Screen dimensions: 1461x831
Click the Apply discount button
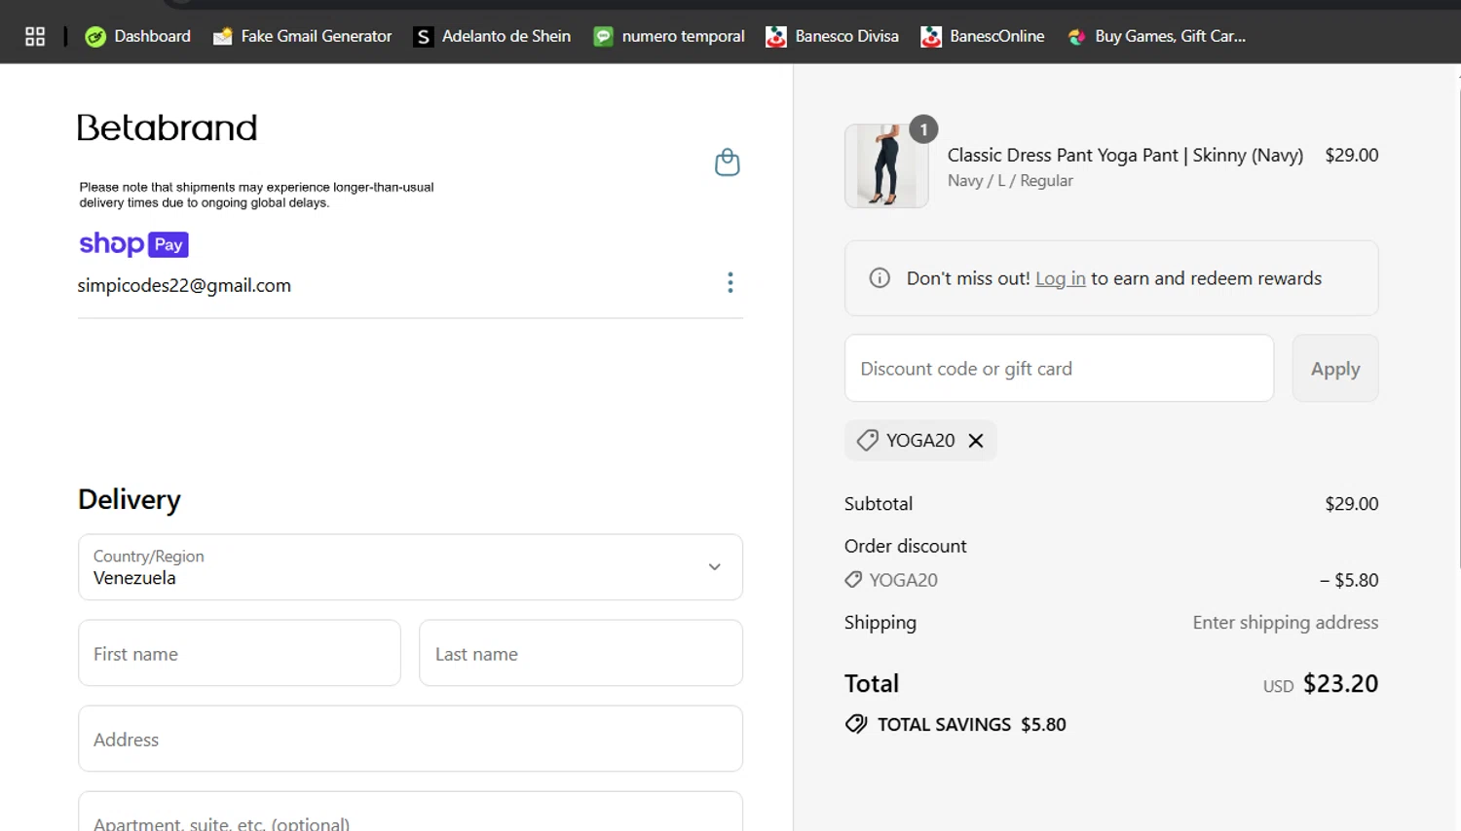[1335, 368]
